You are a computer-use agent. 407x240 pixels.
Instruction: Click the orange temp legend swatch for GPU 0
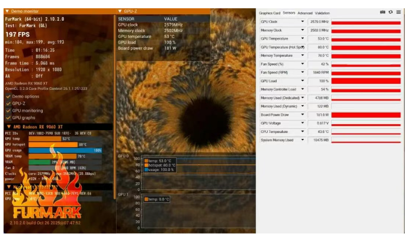tap(145, 160)
